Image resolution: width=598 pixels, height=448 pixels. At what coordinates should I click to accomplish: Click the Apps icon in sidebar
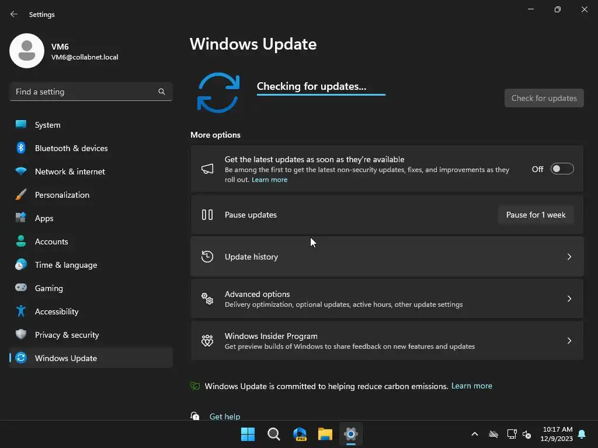[x=21, y=218]
